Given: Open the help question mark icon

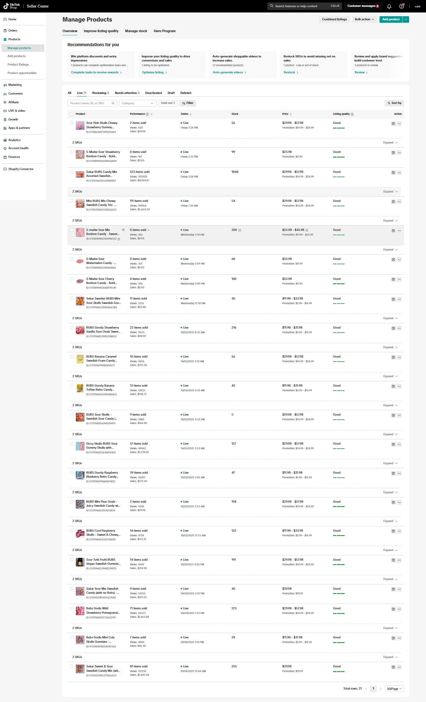Looking at the screenshot, I should [x=402, y=6].
